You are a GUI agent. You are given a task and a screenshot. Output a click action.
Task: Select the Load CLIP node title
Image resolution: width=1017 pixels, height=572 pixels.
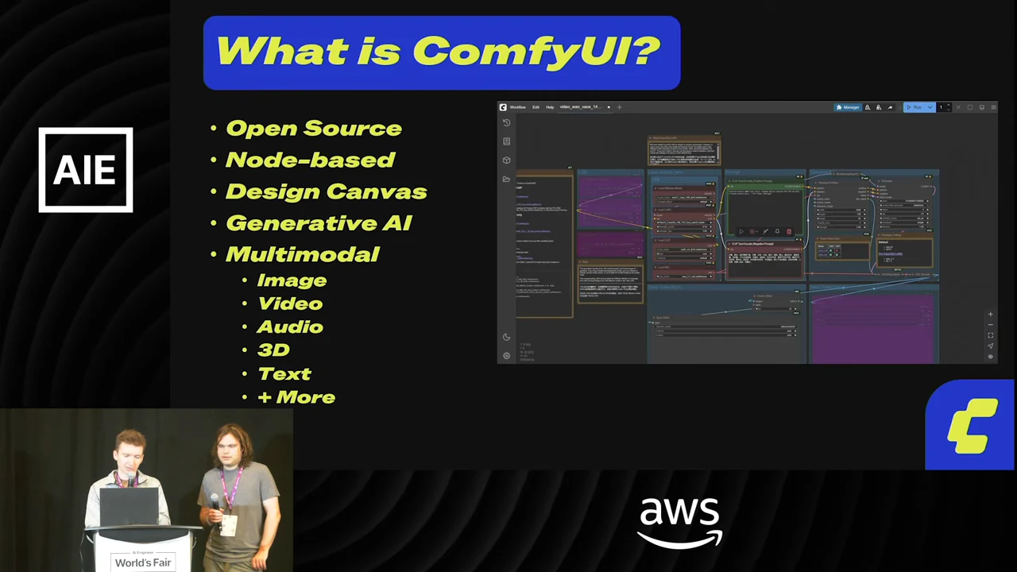[664, 240]
